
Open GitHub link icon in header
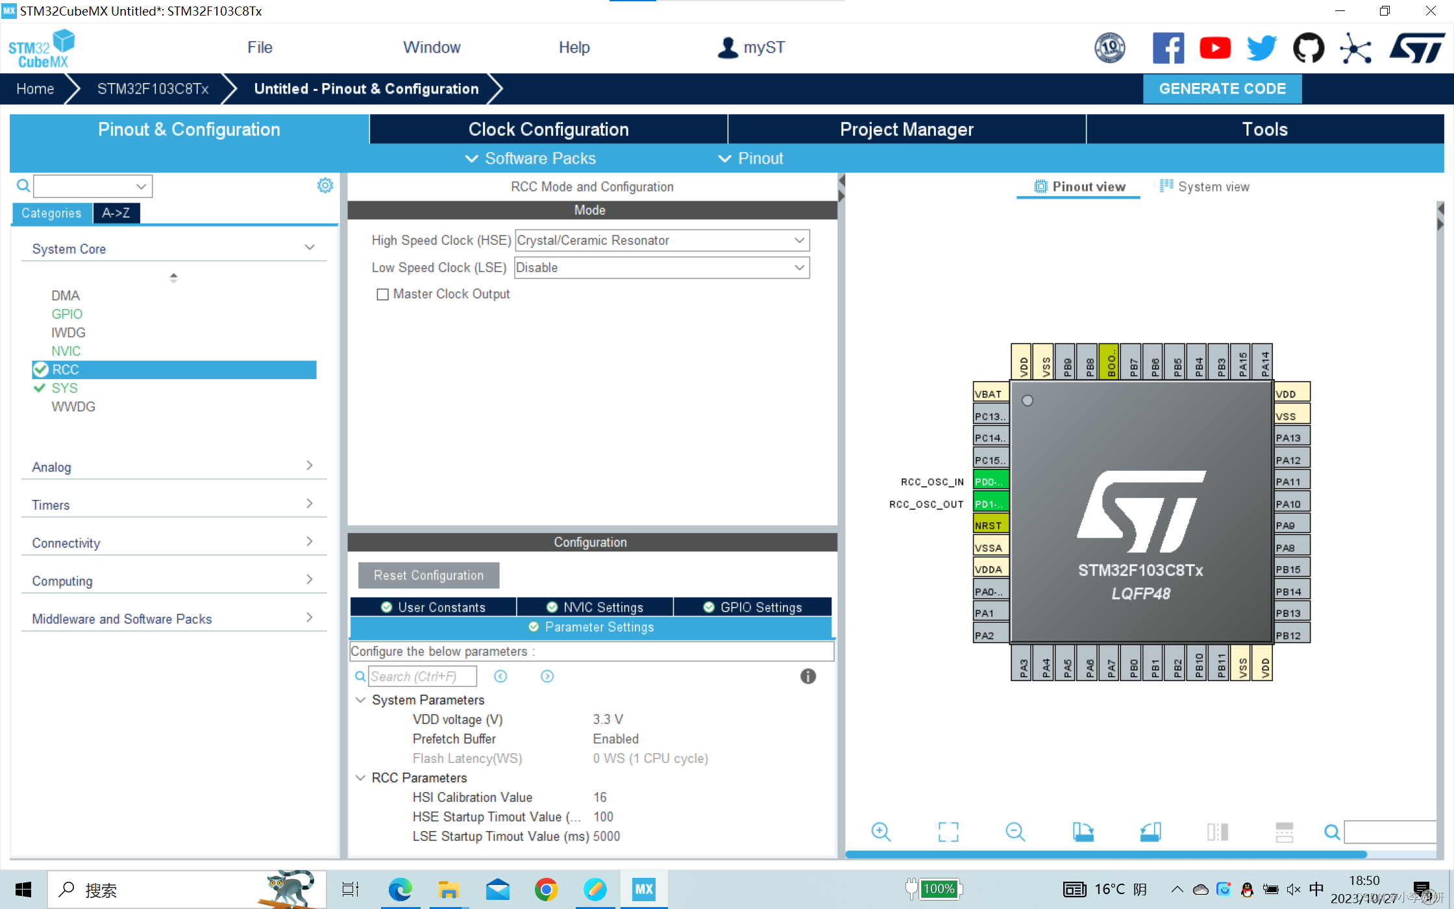coord(1309,48)
